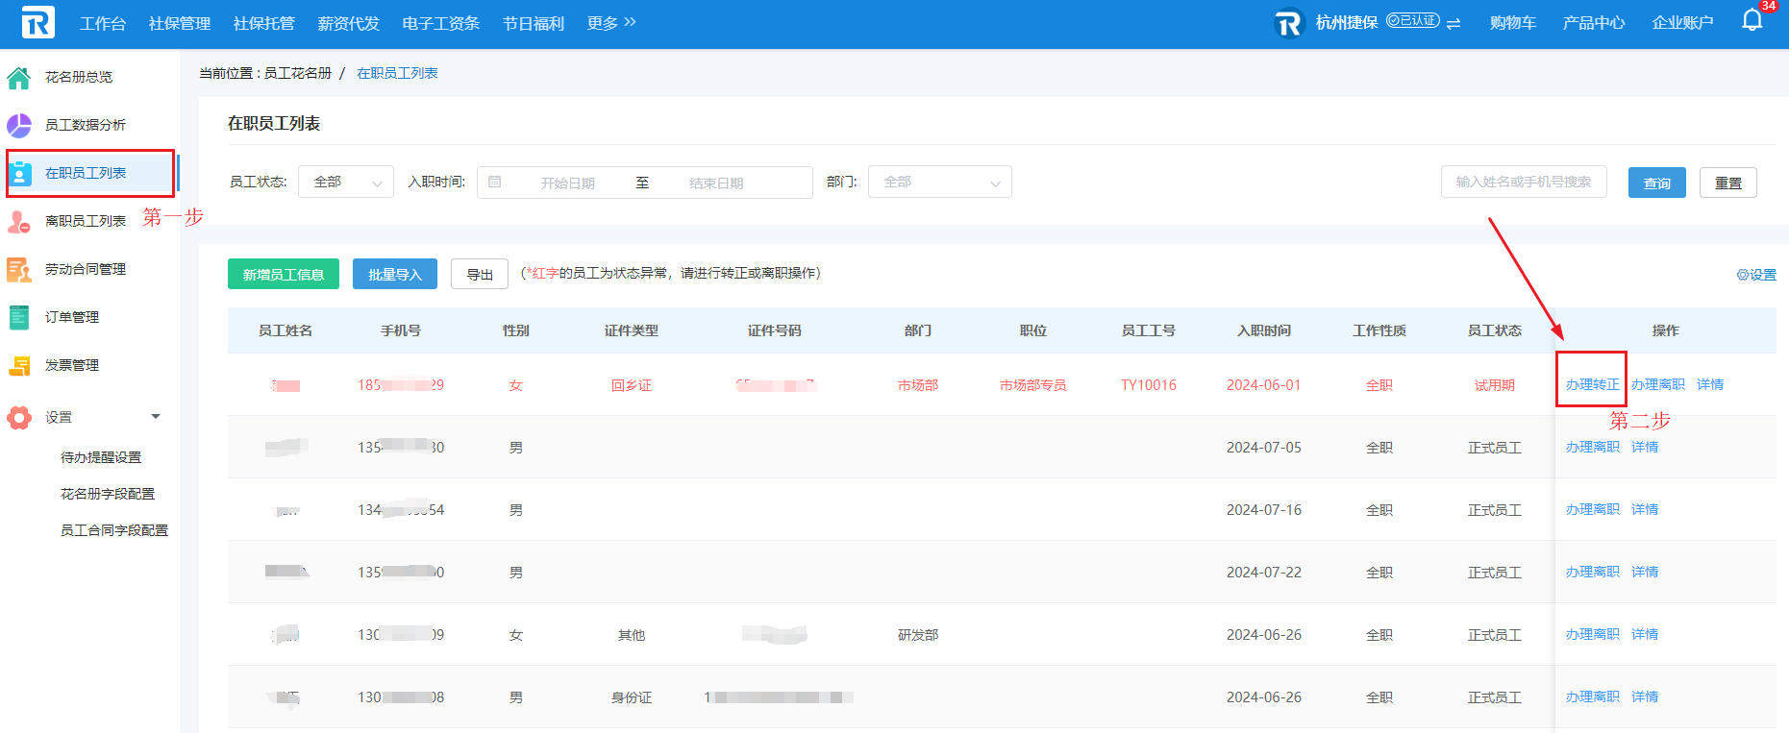The image size is (1789, 733).
Task: Open 详情 for the 研发部 employee
Action: pos(1645,634)
